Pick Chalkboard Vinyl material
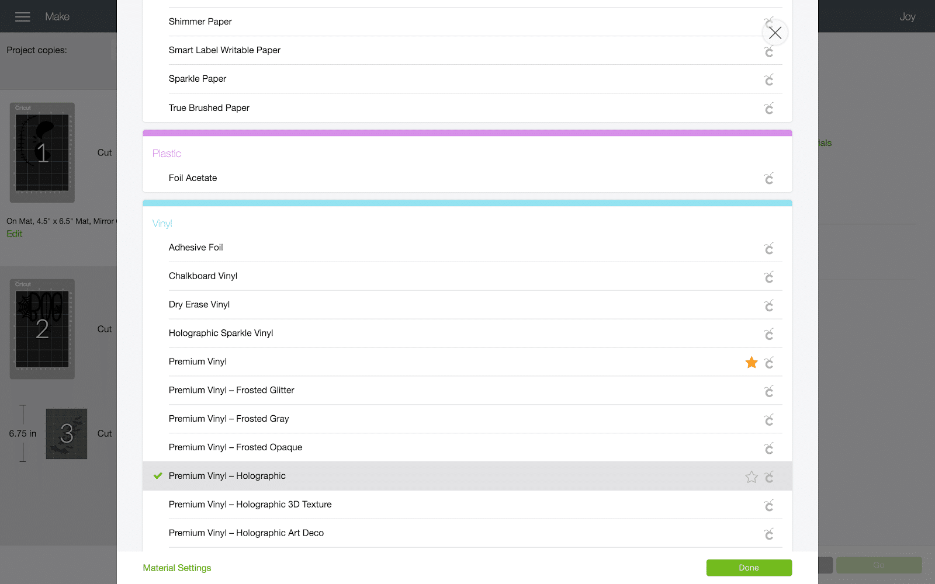 pyautogui.click(x=467, y=276)
